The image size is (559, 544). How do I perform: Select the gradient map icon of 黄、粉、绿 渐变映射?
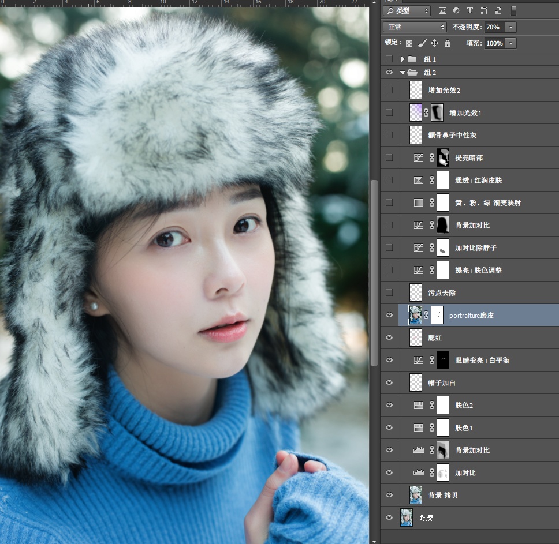click(x=419, y=202)
